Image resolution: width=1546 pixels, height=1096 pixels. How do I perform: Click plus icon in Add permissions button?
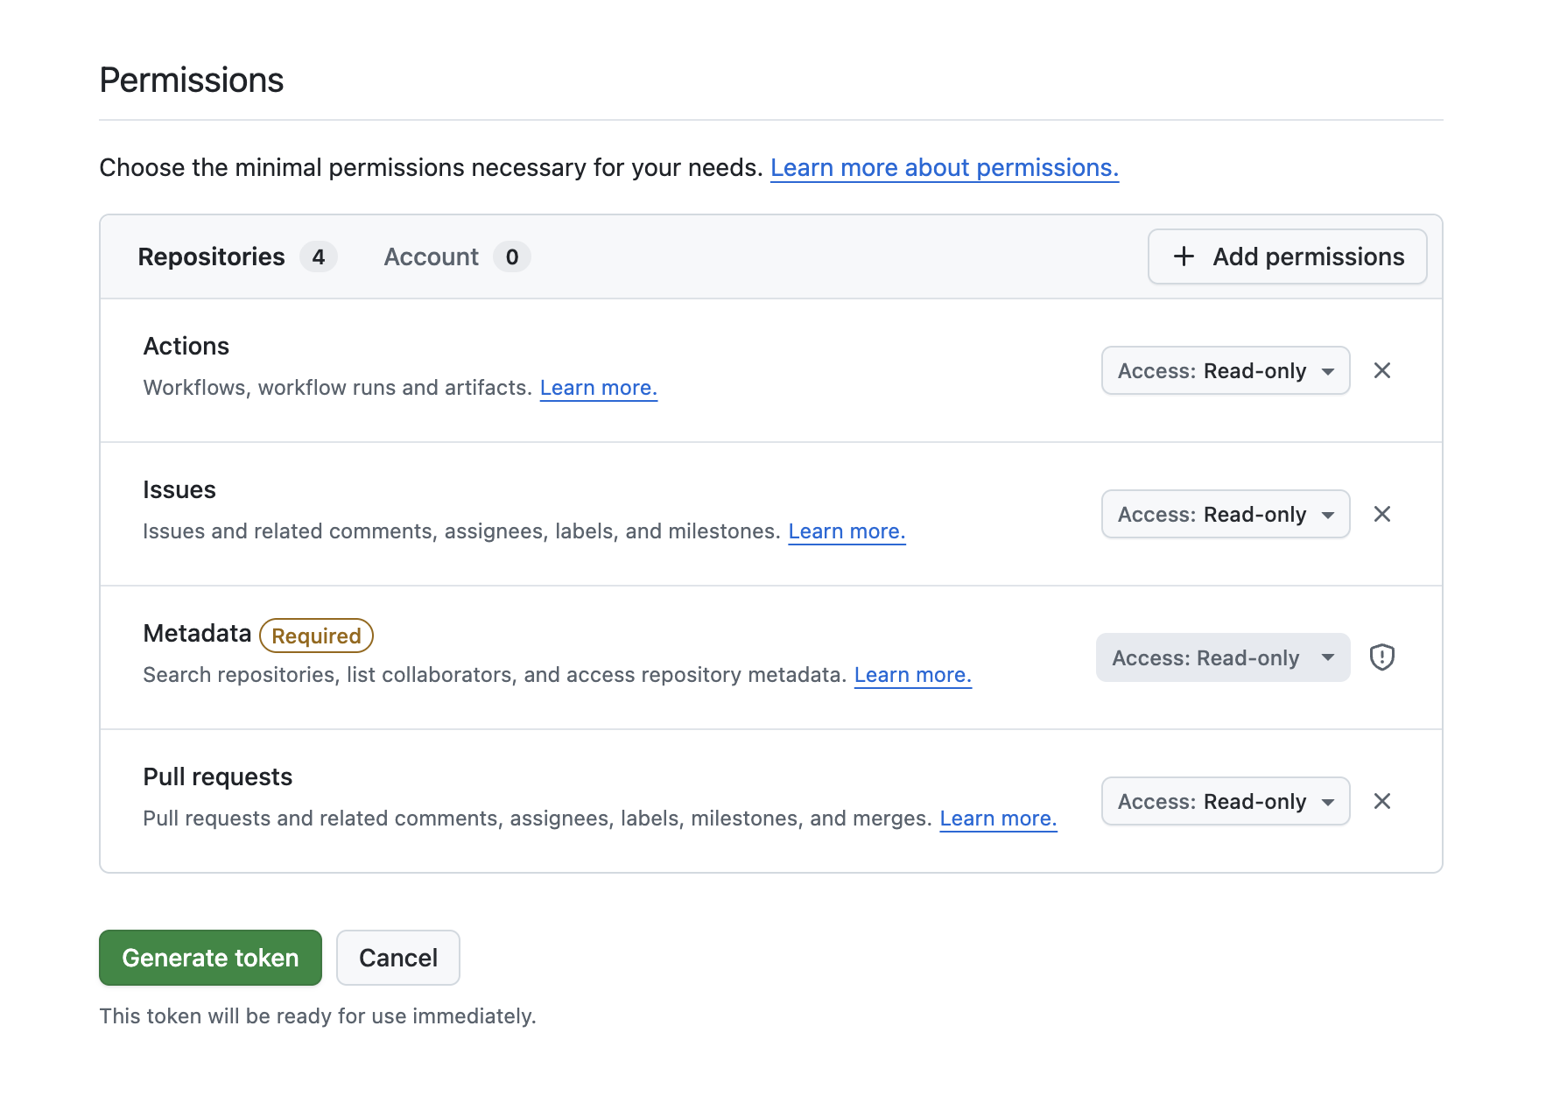click(1184, 256)
